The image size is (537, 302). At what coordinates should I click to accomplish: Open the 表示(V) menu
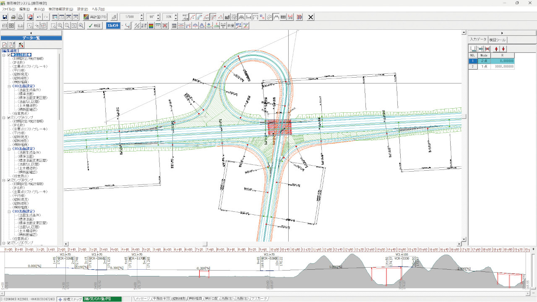[39, 9]
